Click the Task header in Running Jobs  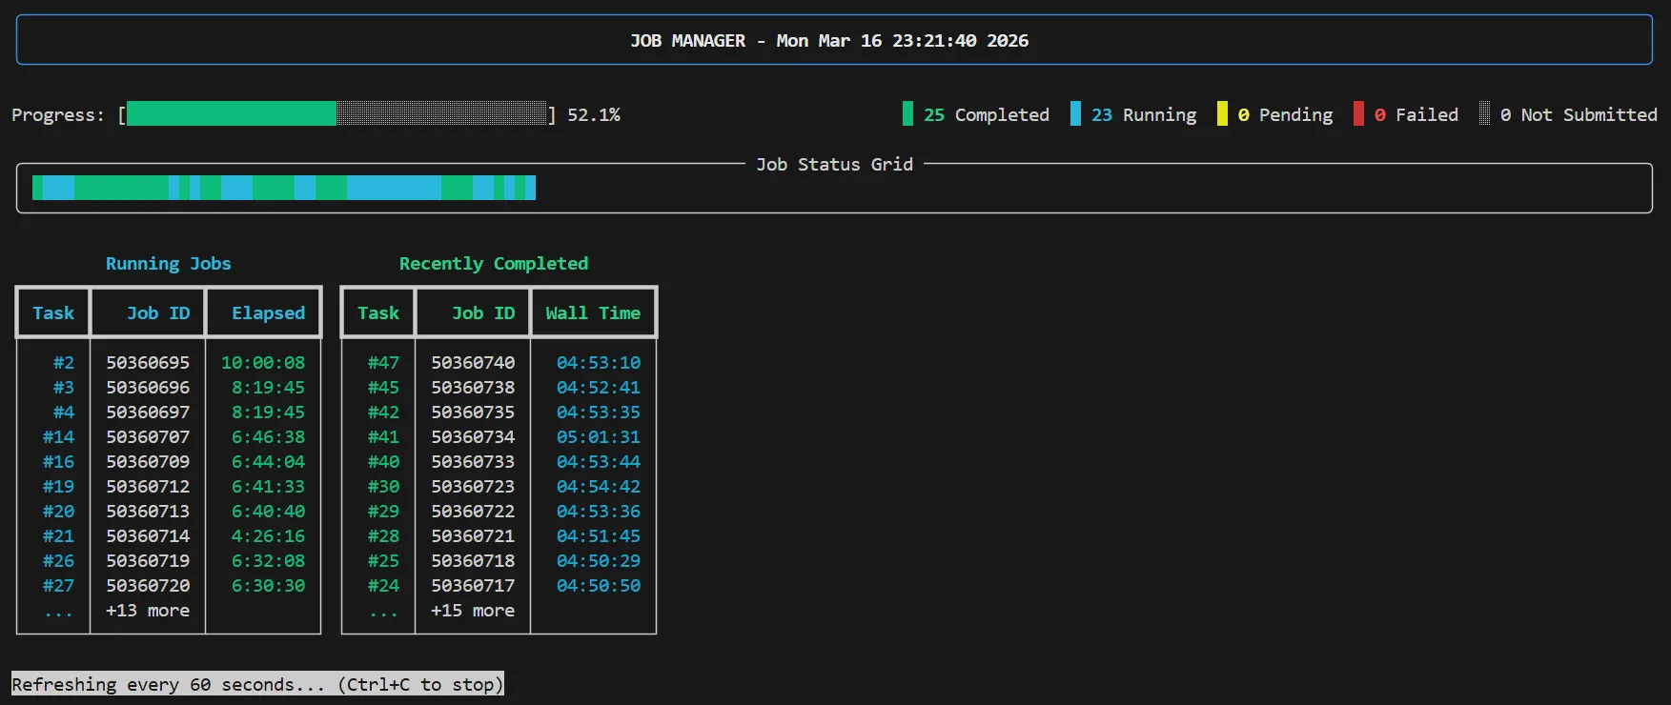click(x=53, y=313)
